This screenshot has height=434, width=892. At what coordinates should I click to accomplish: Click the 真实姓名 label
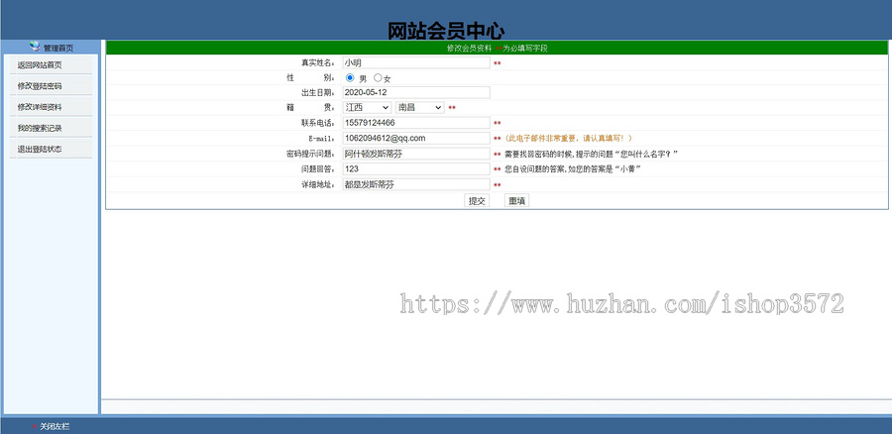(x=318, y=63)
